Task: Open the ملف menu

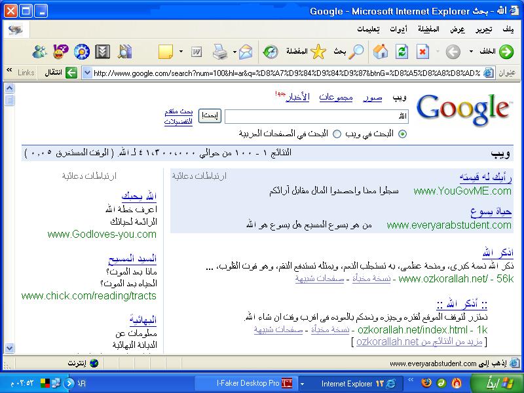Action: [x=508, y=29]
